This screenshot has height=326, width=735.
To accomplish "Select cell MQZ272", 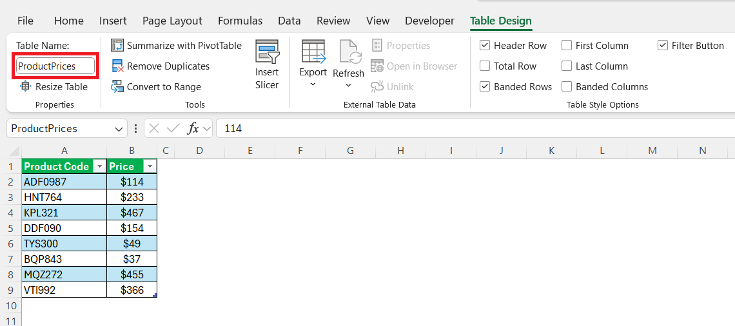I will 64,274.
